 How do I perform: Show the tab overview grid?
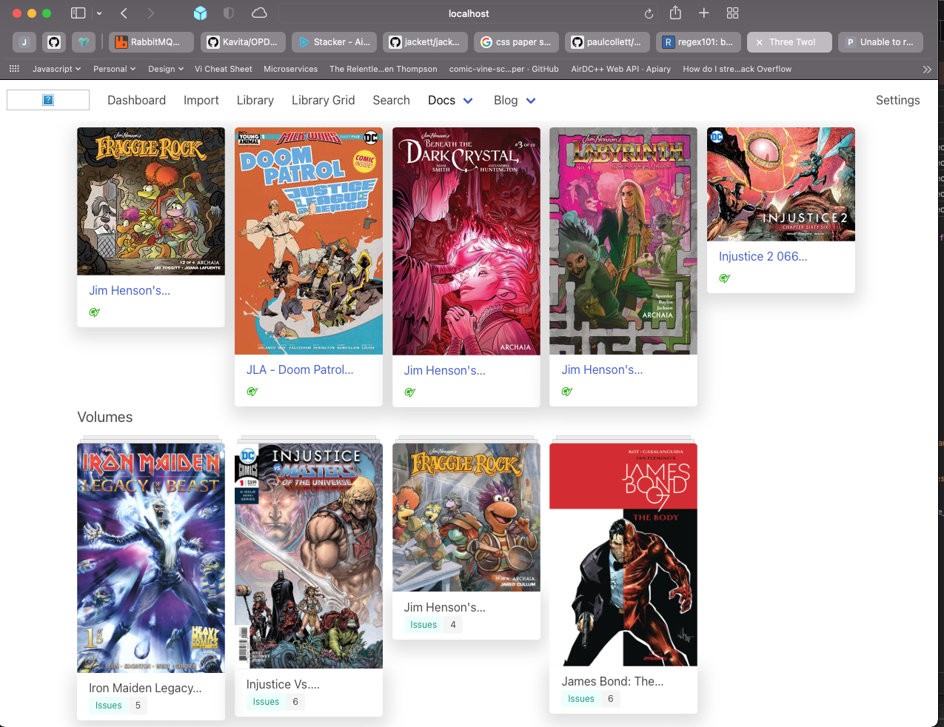click(732, 13)
